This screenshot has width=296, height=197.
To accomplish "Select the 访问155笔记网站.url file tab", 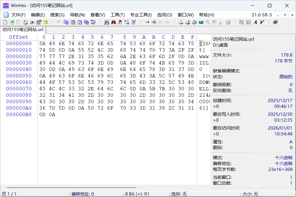I will click(x=23, y=30).
